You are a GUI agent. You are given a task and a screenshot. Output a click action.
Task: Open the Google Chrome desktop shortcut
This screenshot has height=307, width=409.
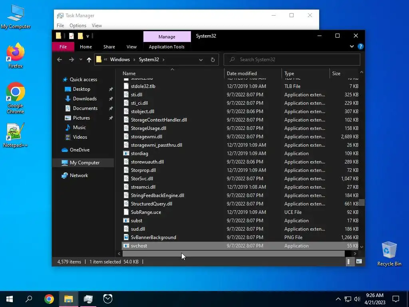coord(16,98)
